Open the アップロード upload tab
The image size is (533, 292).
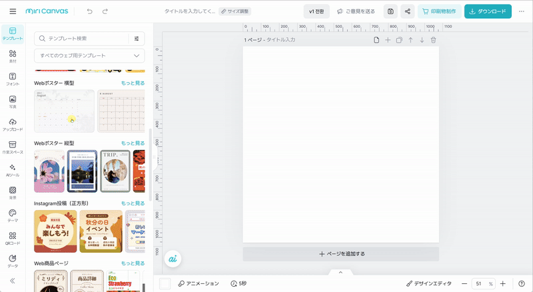pyautogui.click(x=13, y=125)
